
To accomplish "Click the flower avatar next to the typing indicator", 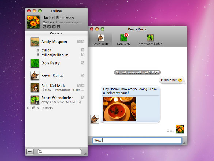I will coord(180,129).
